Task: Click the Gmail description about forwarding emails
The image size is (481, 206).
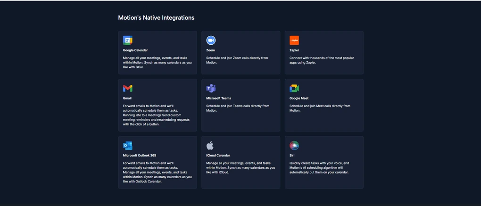Action: (157, 115)
